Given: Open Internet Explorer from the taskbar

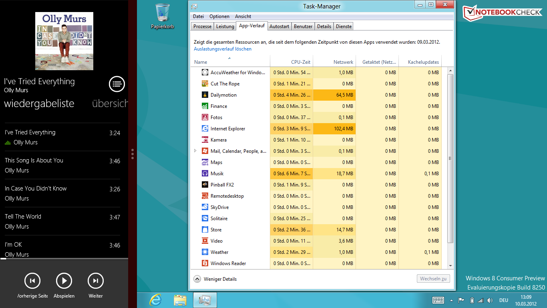Looking at the screenshot, I should click(x=156, y=300).
